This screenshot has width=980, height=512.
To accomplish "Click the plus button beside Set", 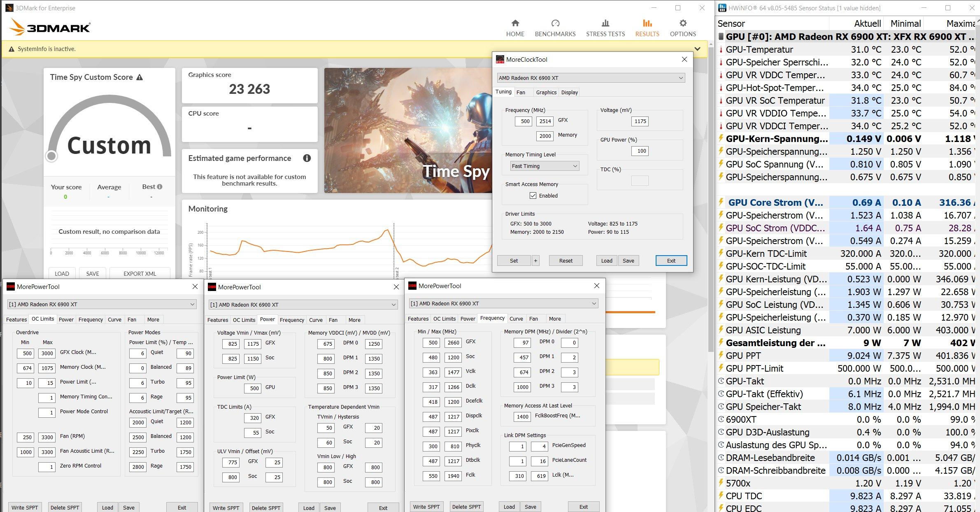I will [x=535, y=261].
